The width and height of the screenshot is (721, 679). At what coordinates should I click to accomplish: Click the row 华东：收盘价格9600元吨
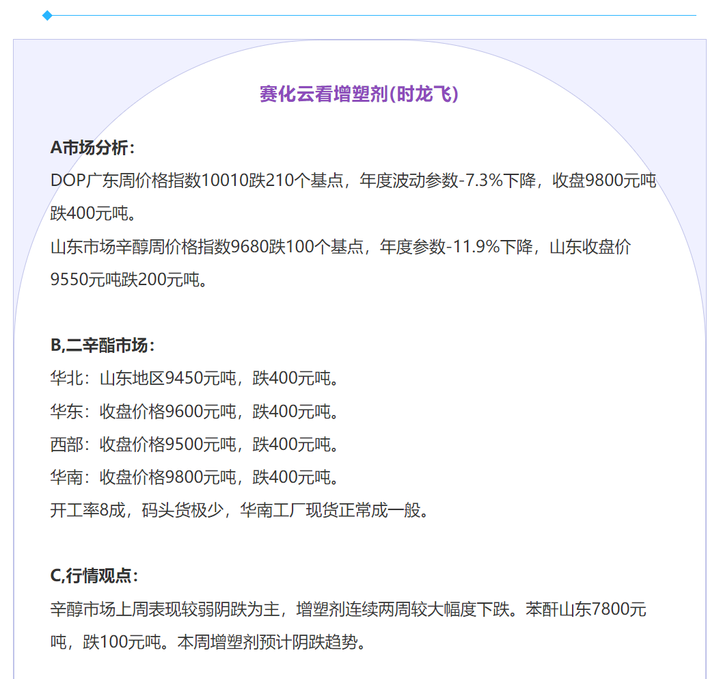195,411
